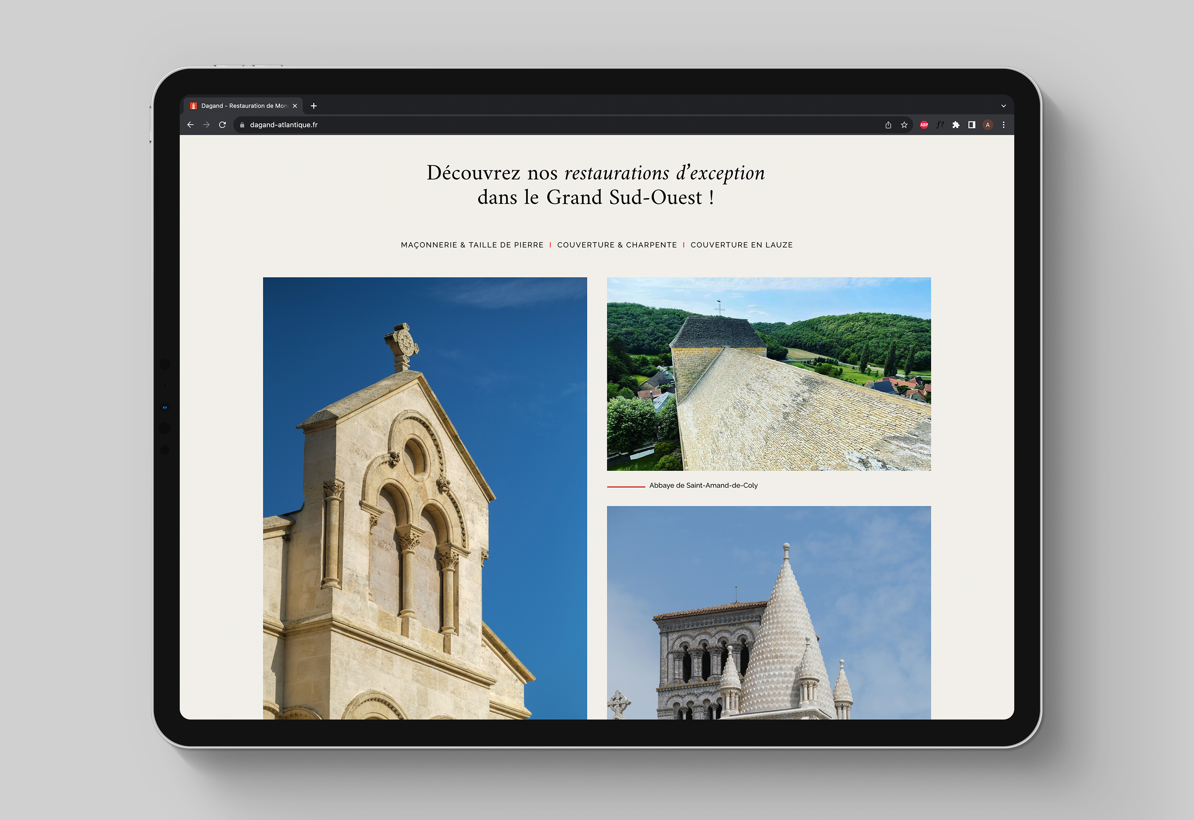The height and width of the screenshot is (820, 1194).
Task: Open Chrome's three-dot menu
Action: point(1003,125)
